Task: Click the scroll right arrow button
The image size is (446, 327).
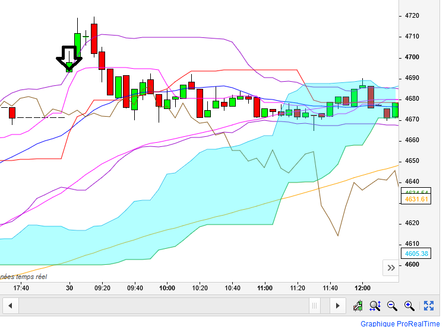Action: [338, 306]
